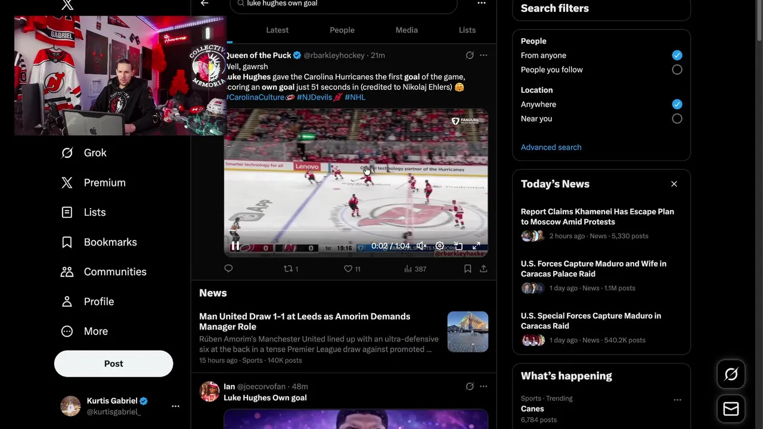Image resolution: width=763 pixels, height=429 pixels.
Task: Repost the Queen of the Puck post
Action: [x=291, y=269]
